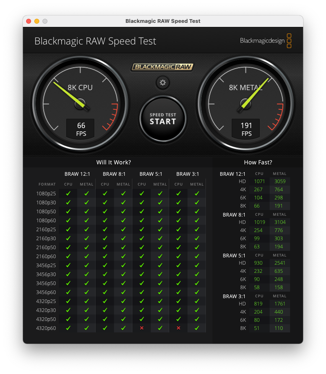Viewport: 326px width, 374px height.
Task: Click the 4320p50 BRAW 3:1 CPU checkmark
Action: tap(179, 319)
